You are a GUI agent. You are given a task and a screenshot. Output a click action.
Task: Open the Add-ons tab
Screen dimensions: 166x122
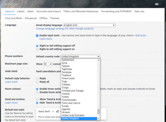139,11
